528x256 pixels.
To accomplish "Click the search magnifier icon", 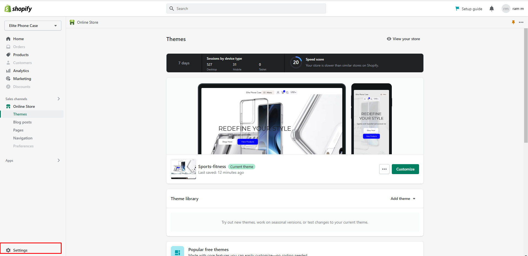I will coord(172,9).
